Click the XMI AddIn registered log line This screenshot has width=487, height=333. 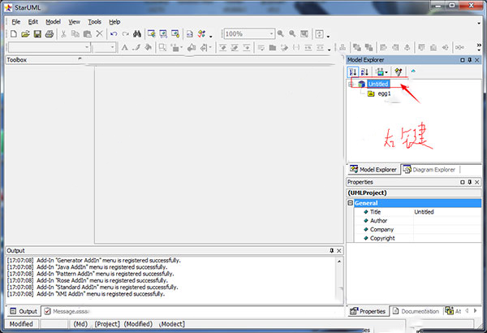[86, 294]
